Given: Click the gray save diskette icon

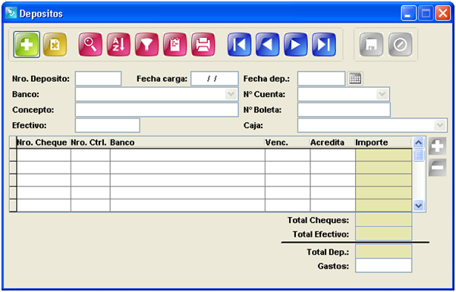Looking at the screenshot, I should tap(371, 45).
